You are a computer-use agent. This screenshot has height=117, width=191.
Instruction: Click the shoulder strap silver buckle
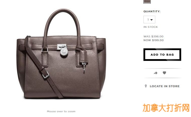(x=46, y=75)
